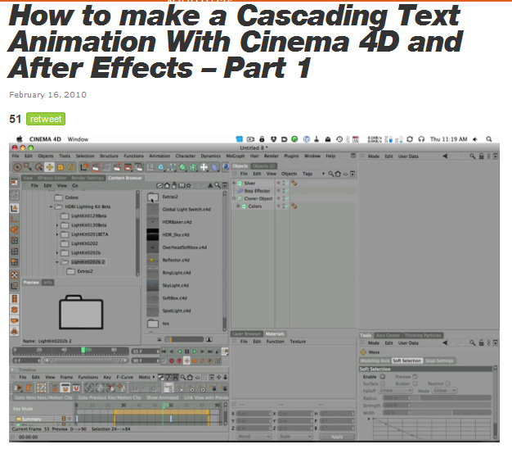Open the article title link

(235, 42)
